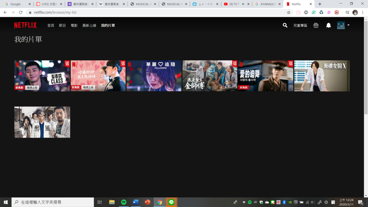Click the Bluetooth tray icon
Viewport: 368px width, 207px height.
click(284, 202)
